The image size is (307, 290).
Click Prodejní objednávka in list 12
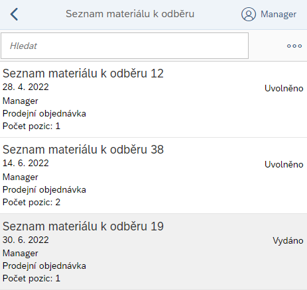point(44,114)
